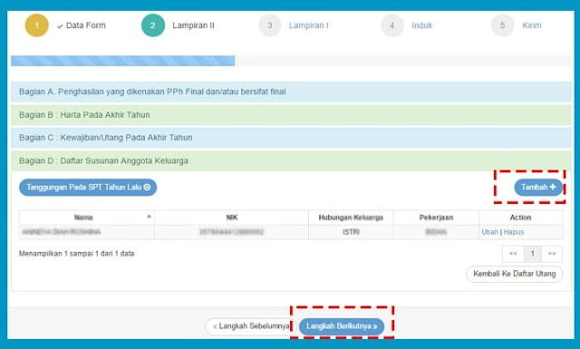Click the Hubungan Keluarga column header

[351, 218]
